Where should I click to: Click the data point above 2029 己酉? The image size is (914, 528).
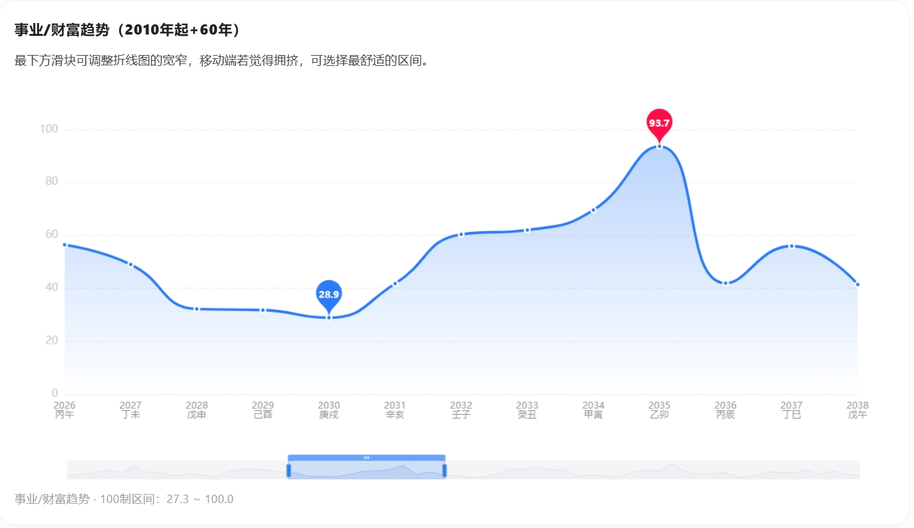click(262, 310)
